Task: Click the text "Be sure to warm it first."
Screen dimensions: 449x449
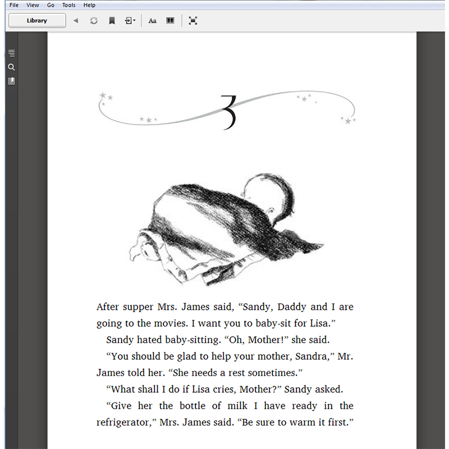Action: point(296,423)
